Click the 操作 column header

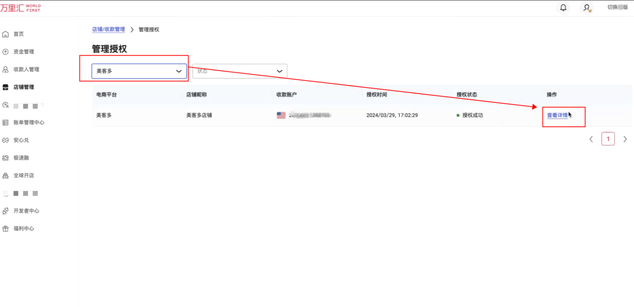pyautogui.click(x=552, y=95)
